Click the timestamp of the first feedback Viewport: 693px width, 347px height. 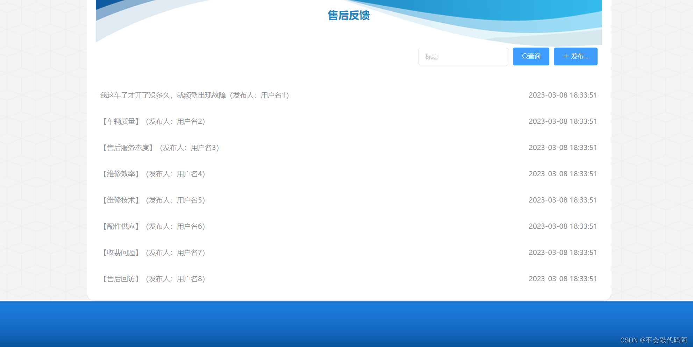point(563,95)
